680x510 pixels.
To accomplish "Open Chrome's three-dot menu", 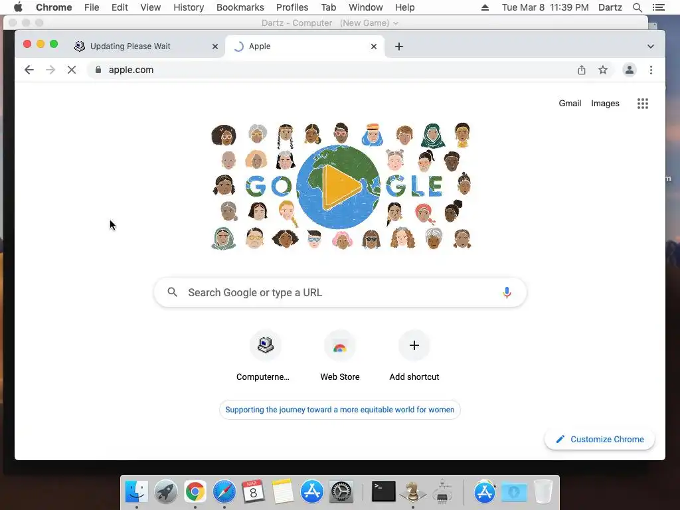I will click(651, 70).
